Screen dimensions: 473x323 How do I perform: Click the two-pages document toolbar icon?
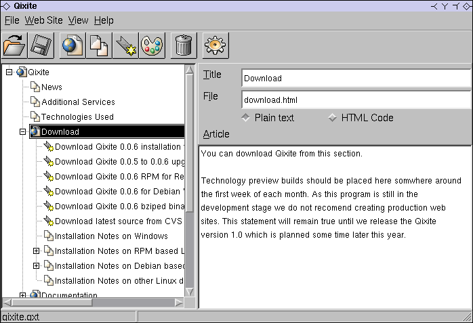click(99, 45)
